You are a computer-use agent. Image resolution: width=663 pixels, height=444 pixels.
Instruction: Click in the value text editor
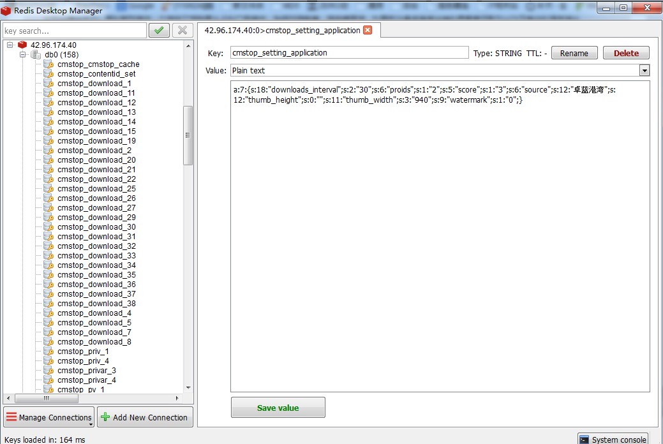[440, 237]
